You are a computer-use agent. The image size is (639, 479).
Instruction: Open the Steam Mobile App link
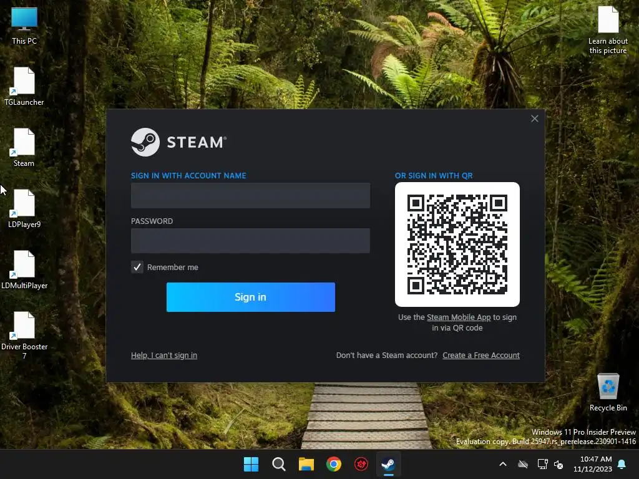[459, 317]
